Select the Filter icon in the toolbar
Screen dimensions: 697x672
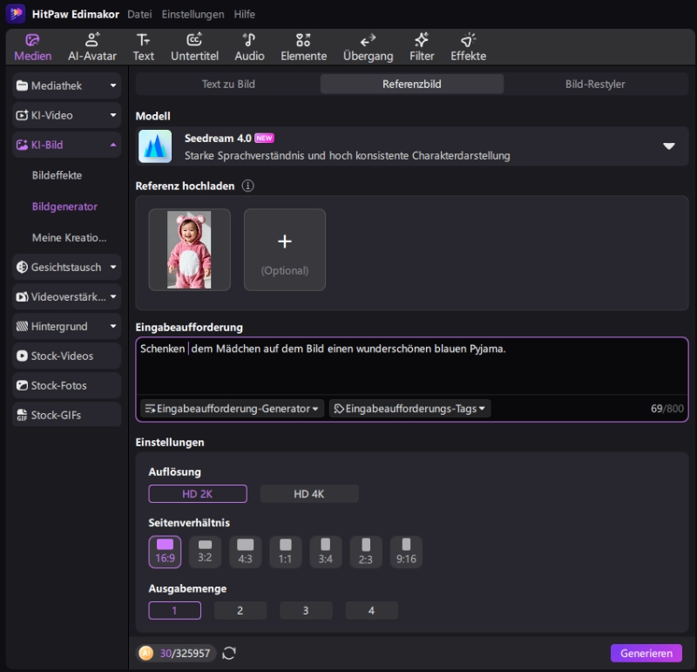422,46
